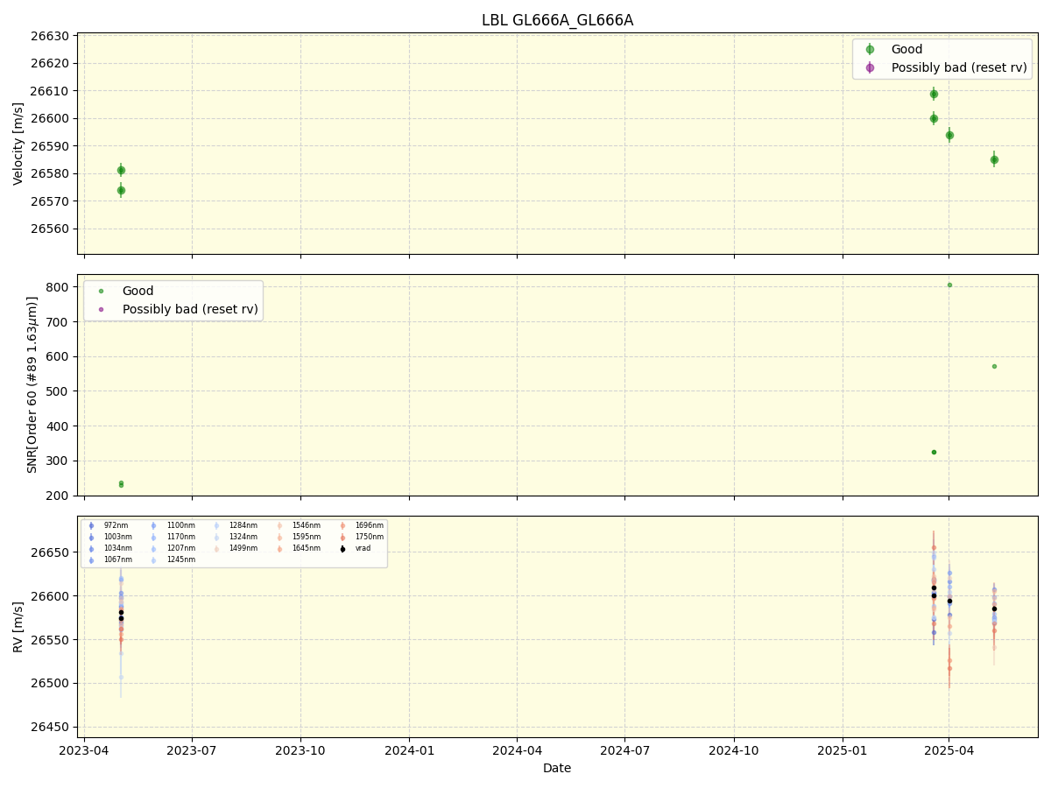Viewport: 1051px width, 788px height.
Task: Click the green Good marker in velocity legend
Action: (x=870, y=50)
